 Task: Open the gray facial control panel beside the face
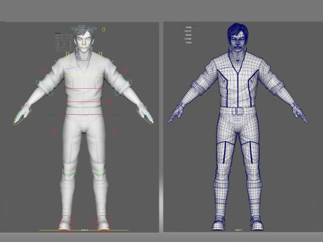coord(64,42)
